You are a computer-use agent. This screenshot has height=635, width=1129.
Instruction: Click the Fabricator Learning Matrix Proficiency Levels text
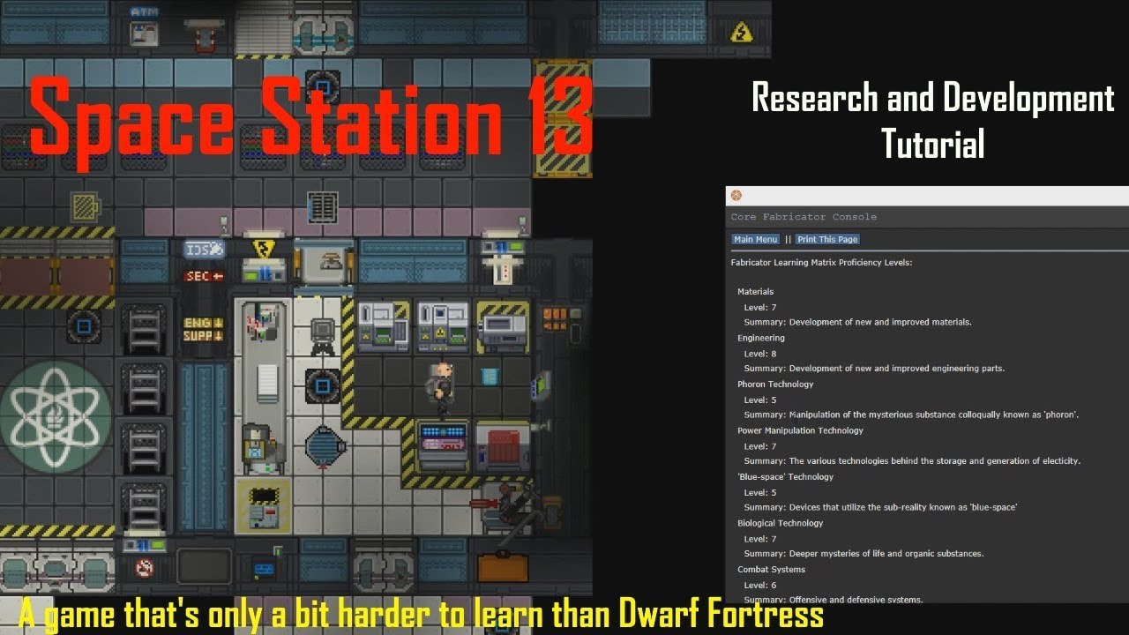tap(821, 263)
